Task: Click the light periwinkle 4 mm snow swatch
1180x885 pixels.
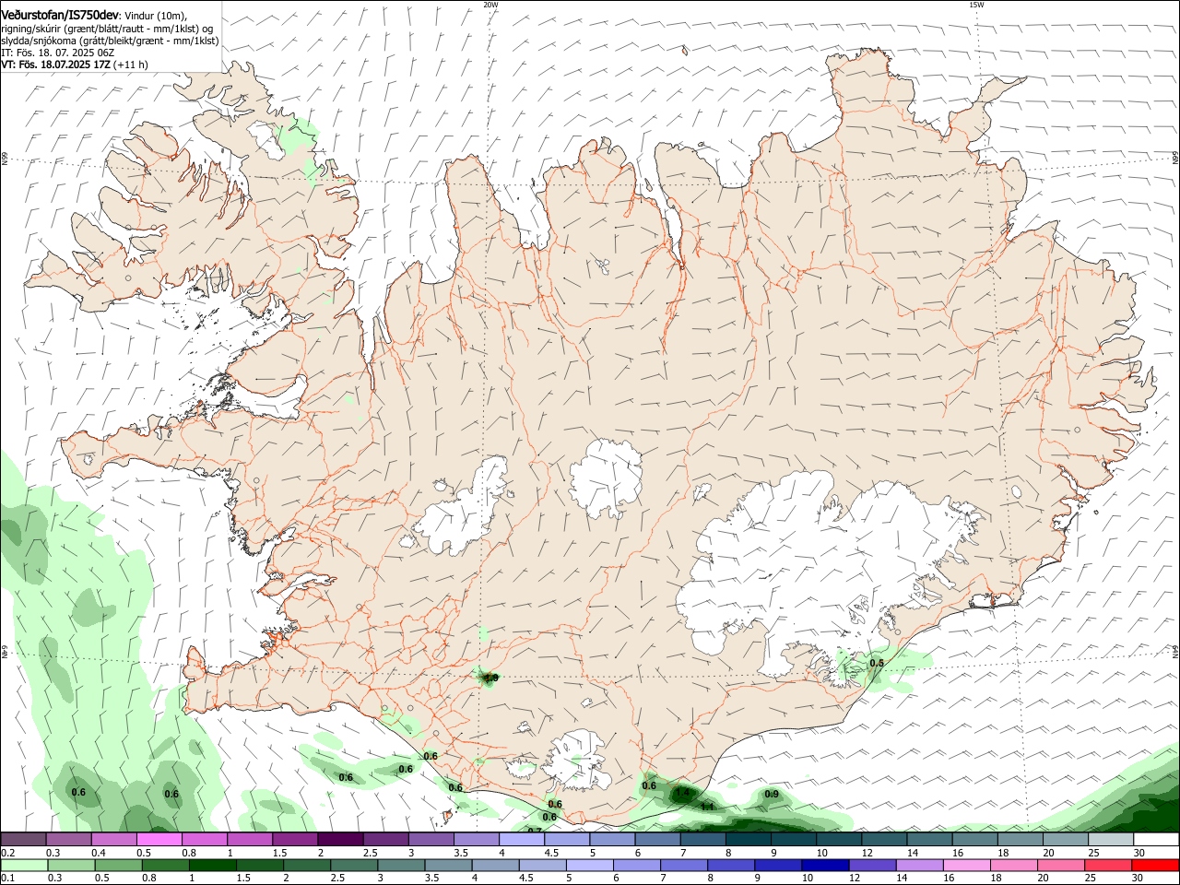Action: 521,840
